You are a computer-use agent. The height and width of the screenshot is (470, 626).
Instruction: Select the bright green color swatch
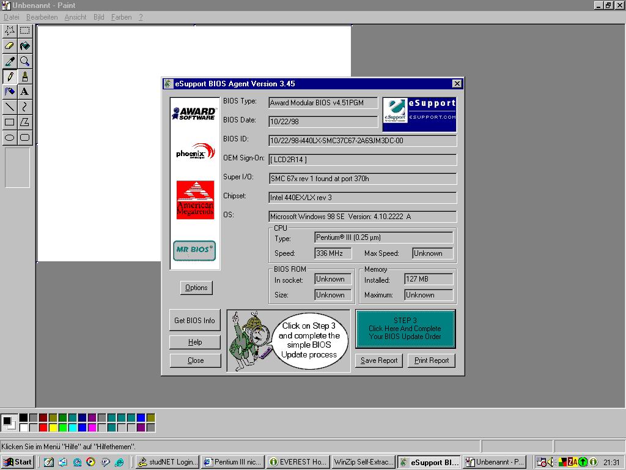[x=63, y=427]
